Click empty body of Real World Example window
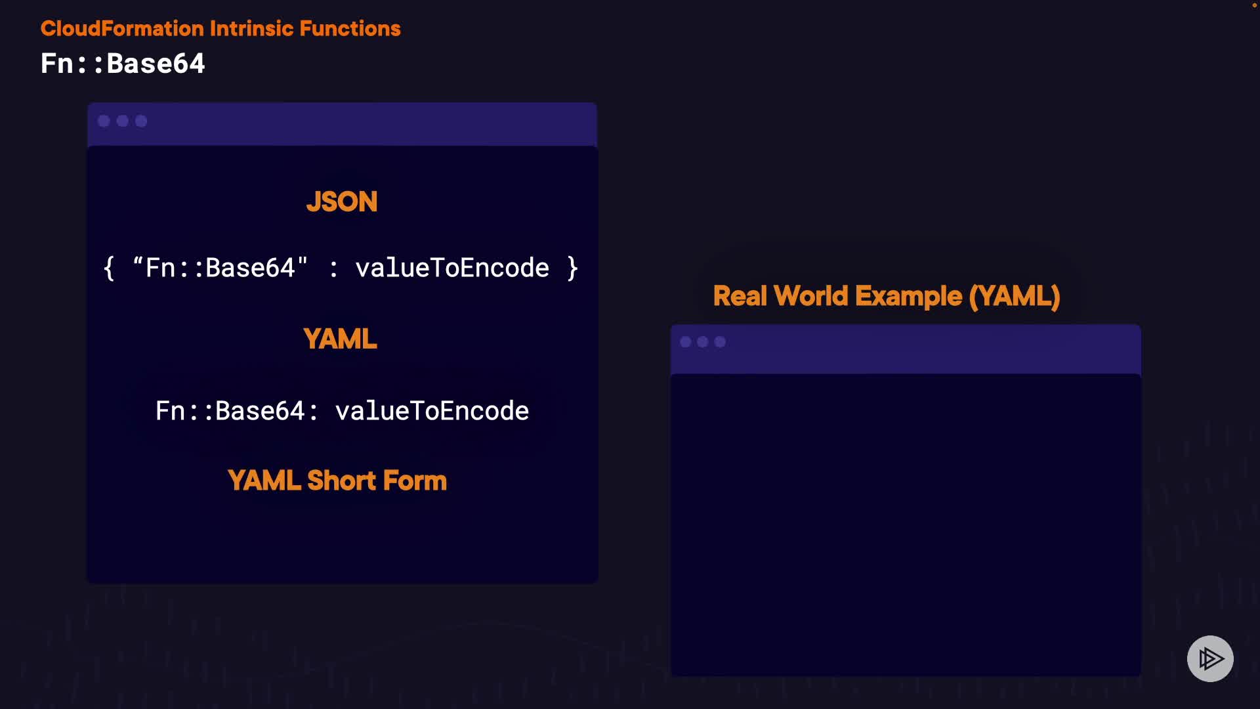Screen dimensions: 1260x709 click(906, 525)
